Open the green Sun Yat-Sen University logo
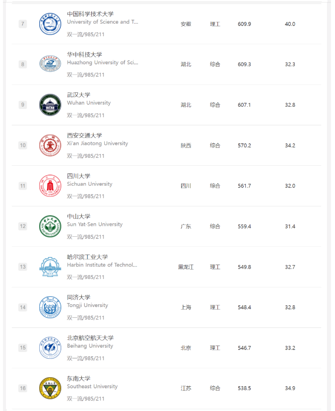Viewport: 335px width, 411px height. (x=50, y=226)
